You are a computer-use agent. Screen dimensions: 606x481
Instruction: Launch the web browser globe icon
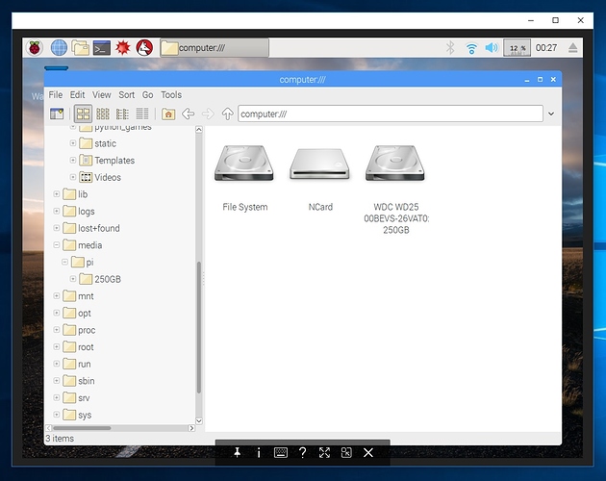[59, 48]
